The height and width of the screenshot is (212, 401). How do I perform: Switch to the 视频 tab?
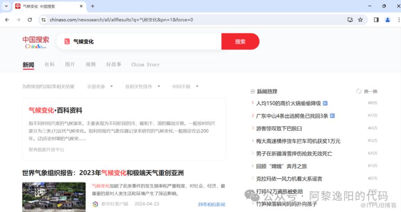(x=91, y=64)
